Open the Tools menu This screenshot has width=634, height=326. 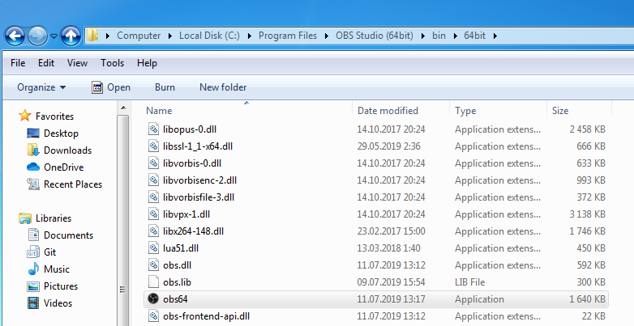(112, 63)
